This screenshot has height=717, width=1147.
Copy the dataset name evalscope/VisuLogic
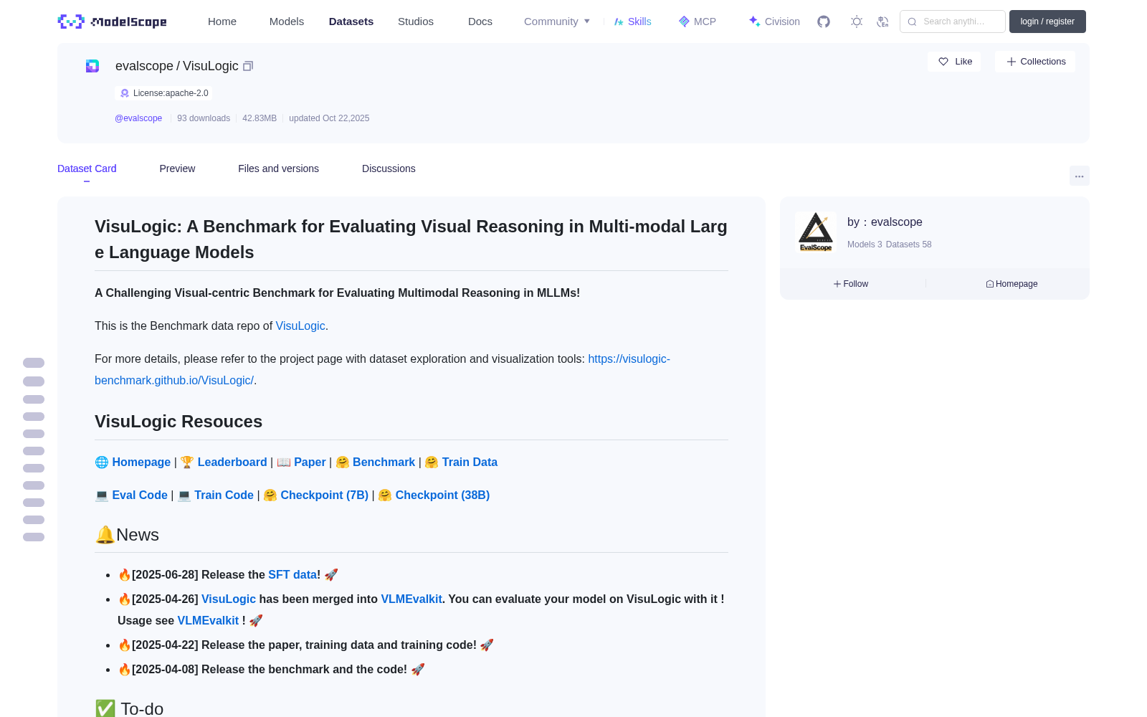[x=248, y=66]
